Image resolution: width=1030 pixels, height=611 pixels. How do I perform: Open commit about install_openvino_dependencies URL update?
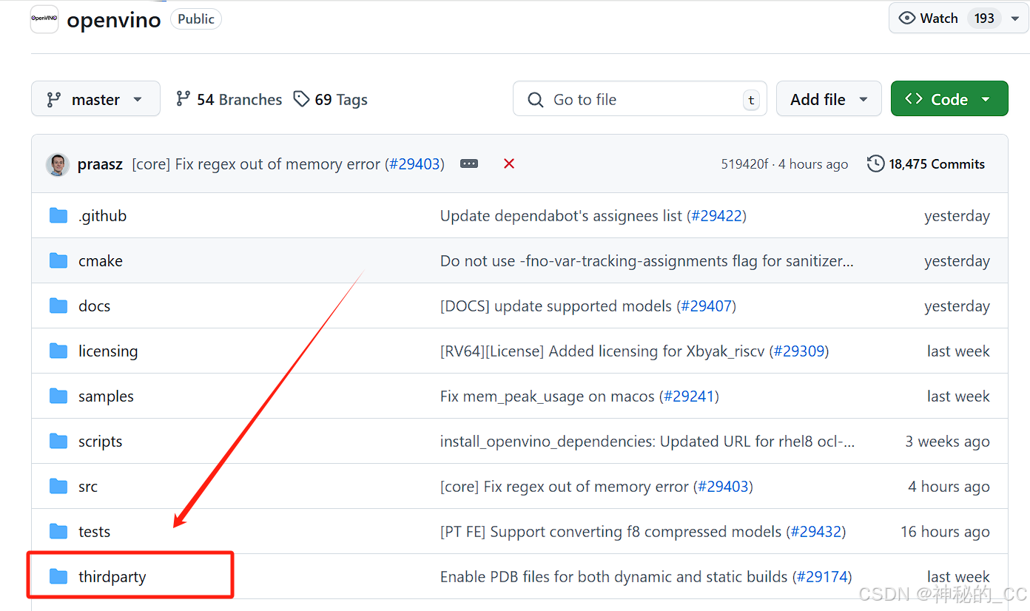[x=647, y=442]
